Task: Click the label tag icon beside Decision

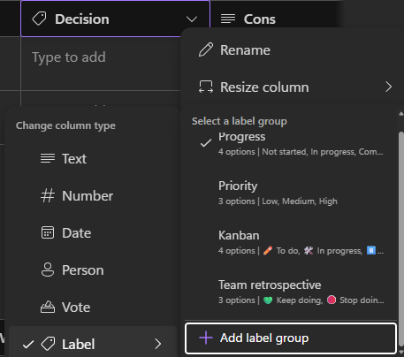Action: [39, 19]
